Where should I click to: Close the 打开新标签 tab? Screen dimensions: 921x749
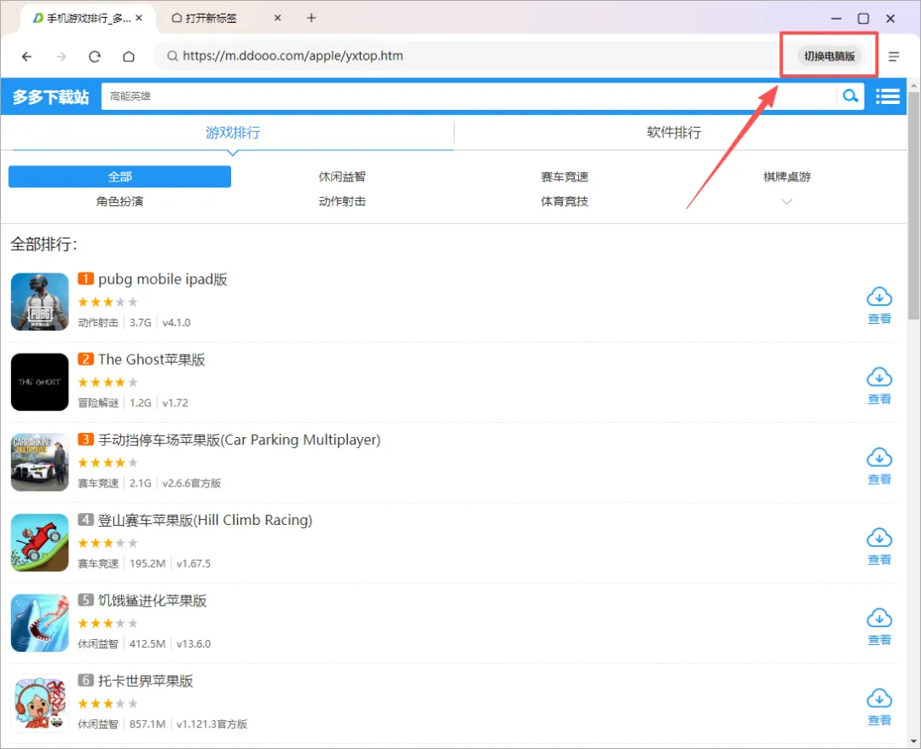277,18
